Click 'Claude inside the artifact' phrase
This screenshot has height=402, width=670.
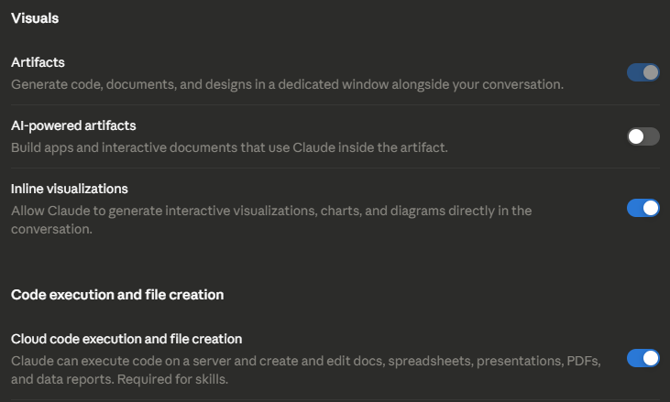(x=370, y=147)
